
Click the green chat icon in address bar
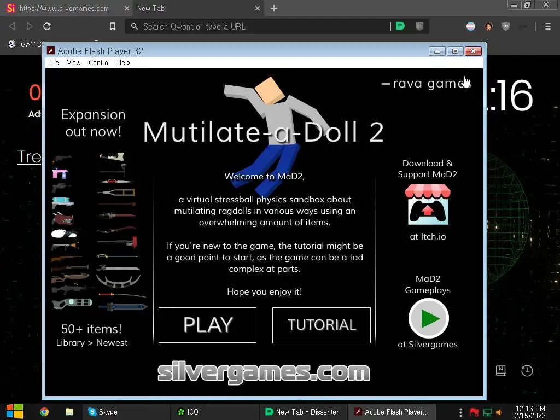400,26
